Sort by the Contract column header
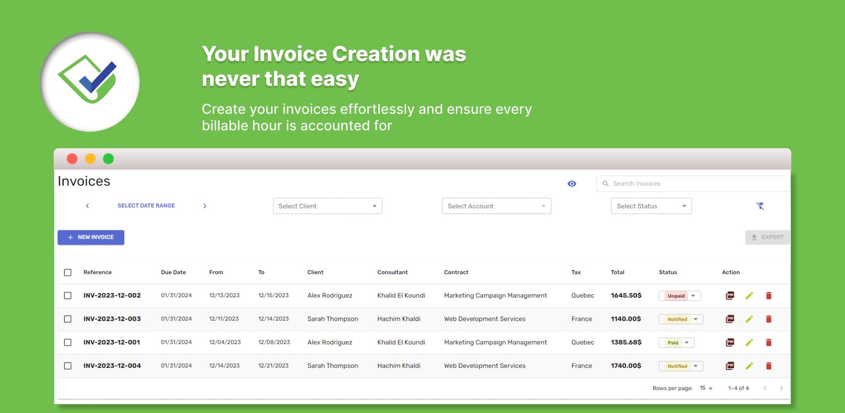This screenshot has width=845, height=413. coord(456,272)
